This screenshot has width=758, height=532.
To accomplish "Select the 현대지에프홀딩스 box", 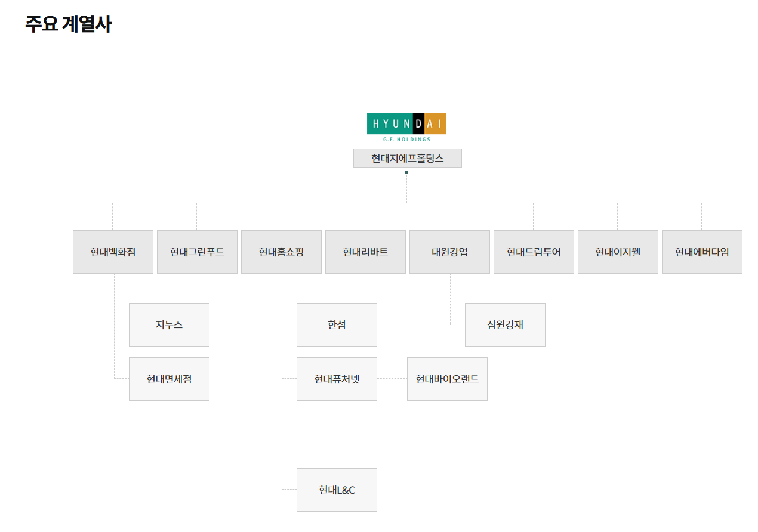I will point(408,158).
